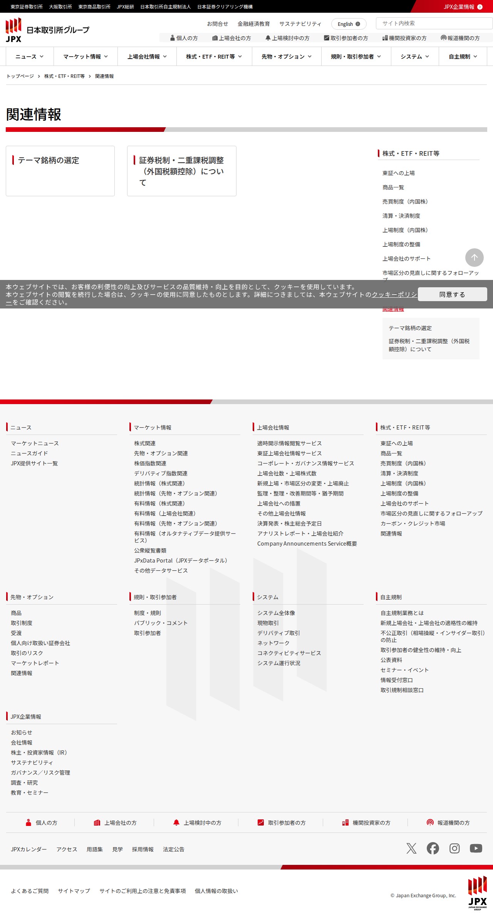This screenshot has width=493, height=915.
Task: Open よくあるご質問 in the bottom footer
Action: tap(30, 891)
